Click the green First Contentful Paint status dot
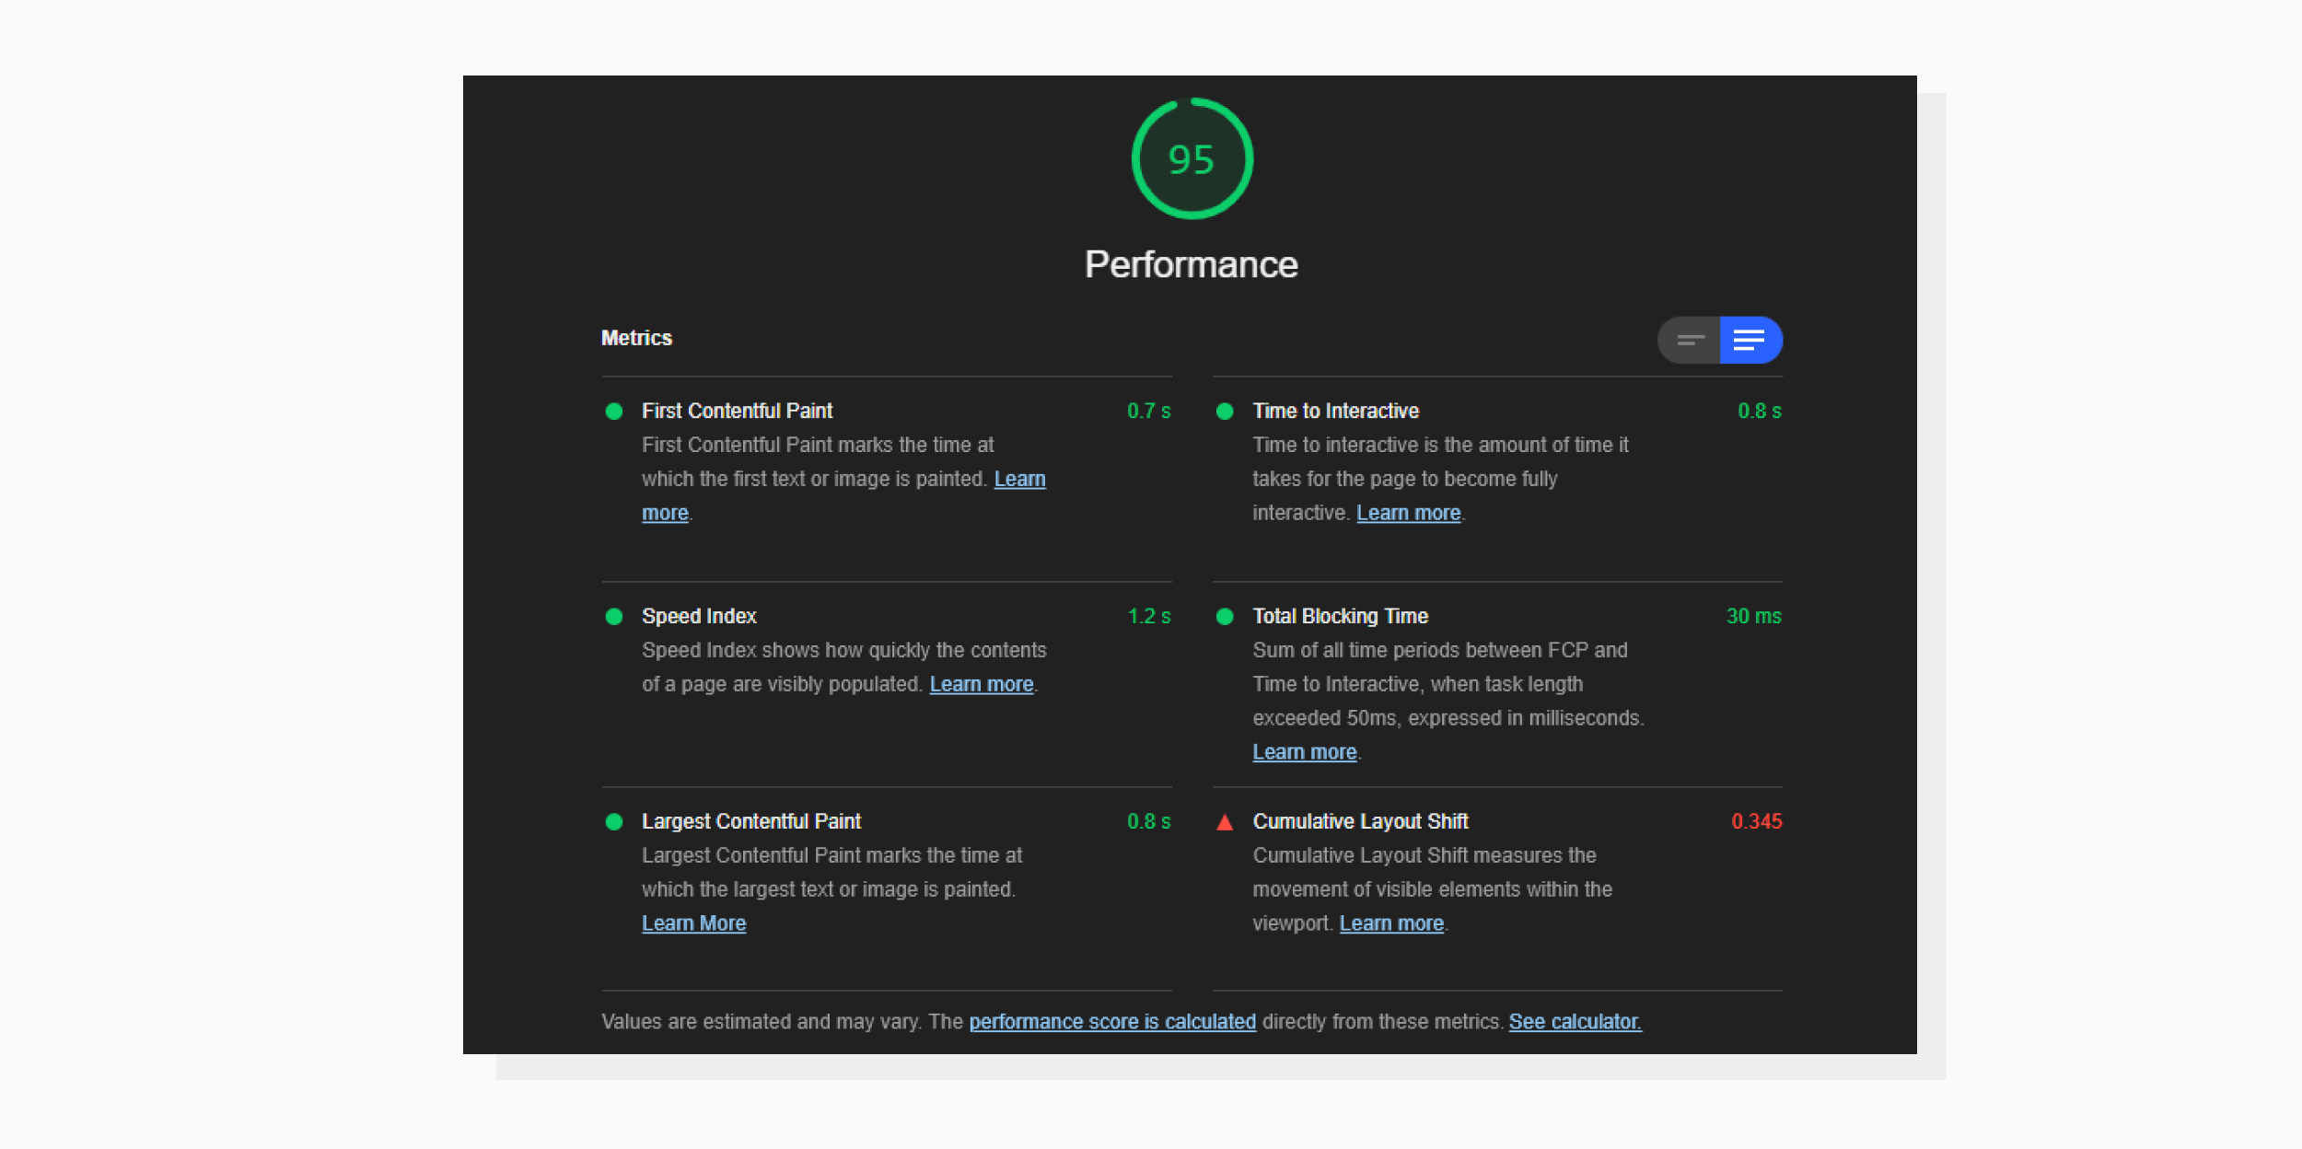Viewport: 2302px width, 1149px height. pos(615,412)
